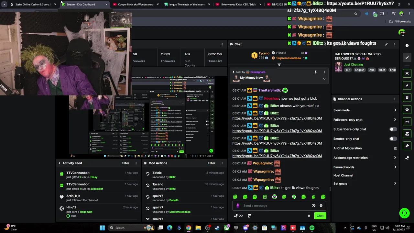Click in Send a message field

(x=279, y=205)
